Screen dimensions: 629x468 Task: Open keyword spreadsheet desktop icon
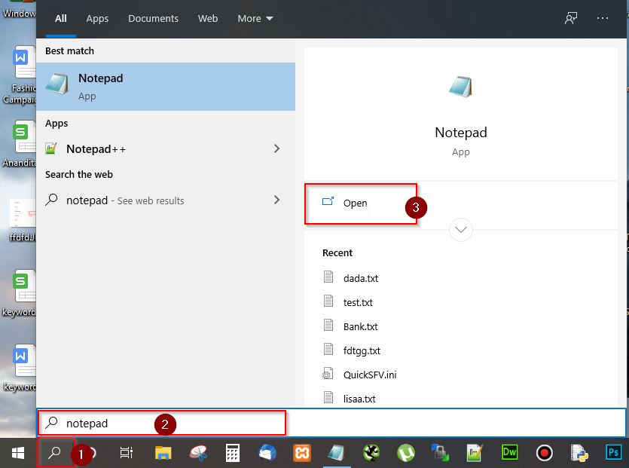pyautogui.click(x=20, y=293)
